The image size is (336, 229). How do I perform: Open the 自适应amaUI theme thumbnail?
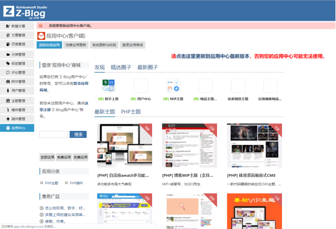[124, 146]
